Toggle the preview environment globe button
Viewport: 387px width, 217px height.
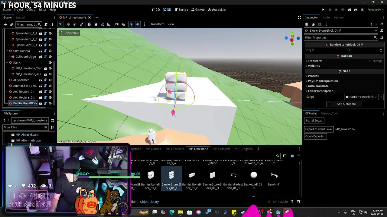click(x=138, y=24)
